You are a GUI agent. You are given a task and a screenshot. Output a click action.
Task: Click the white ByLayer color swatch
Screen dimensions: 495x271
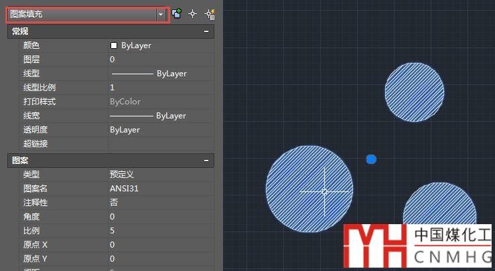pyautogui.click(x=114, y=46)
